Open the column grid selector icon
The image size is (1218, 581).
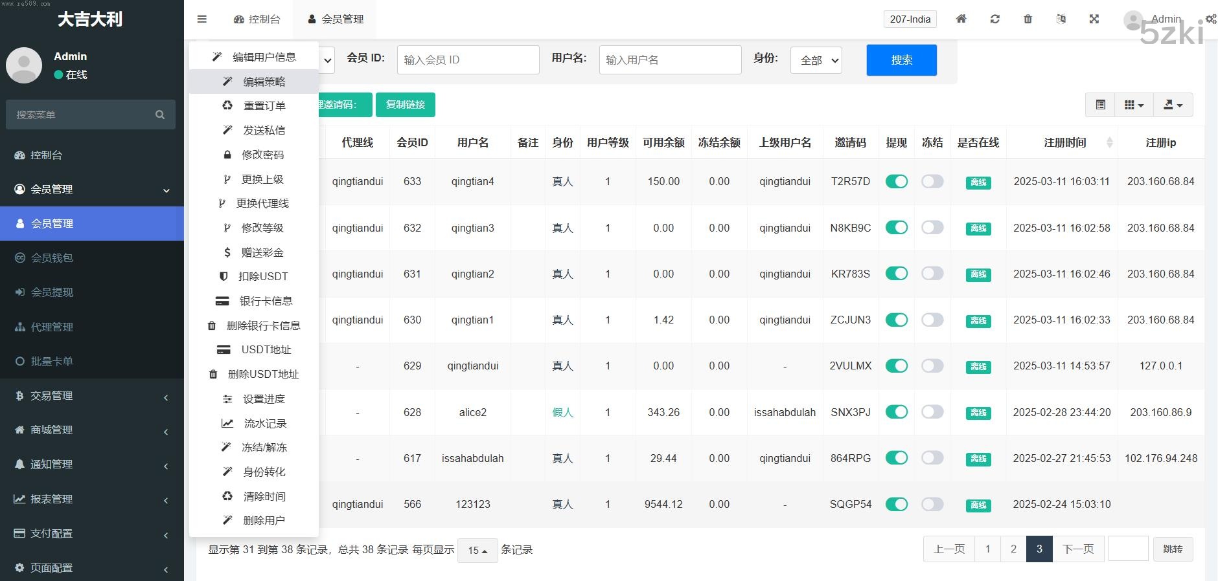click(x=1134, y=105)
